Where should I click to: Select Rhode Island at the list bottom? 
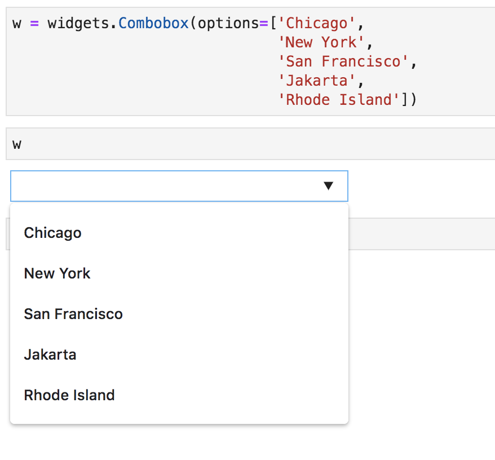click(69, 395)
